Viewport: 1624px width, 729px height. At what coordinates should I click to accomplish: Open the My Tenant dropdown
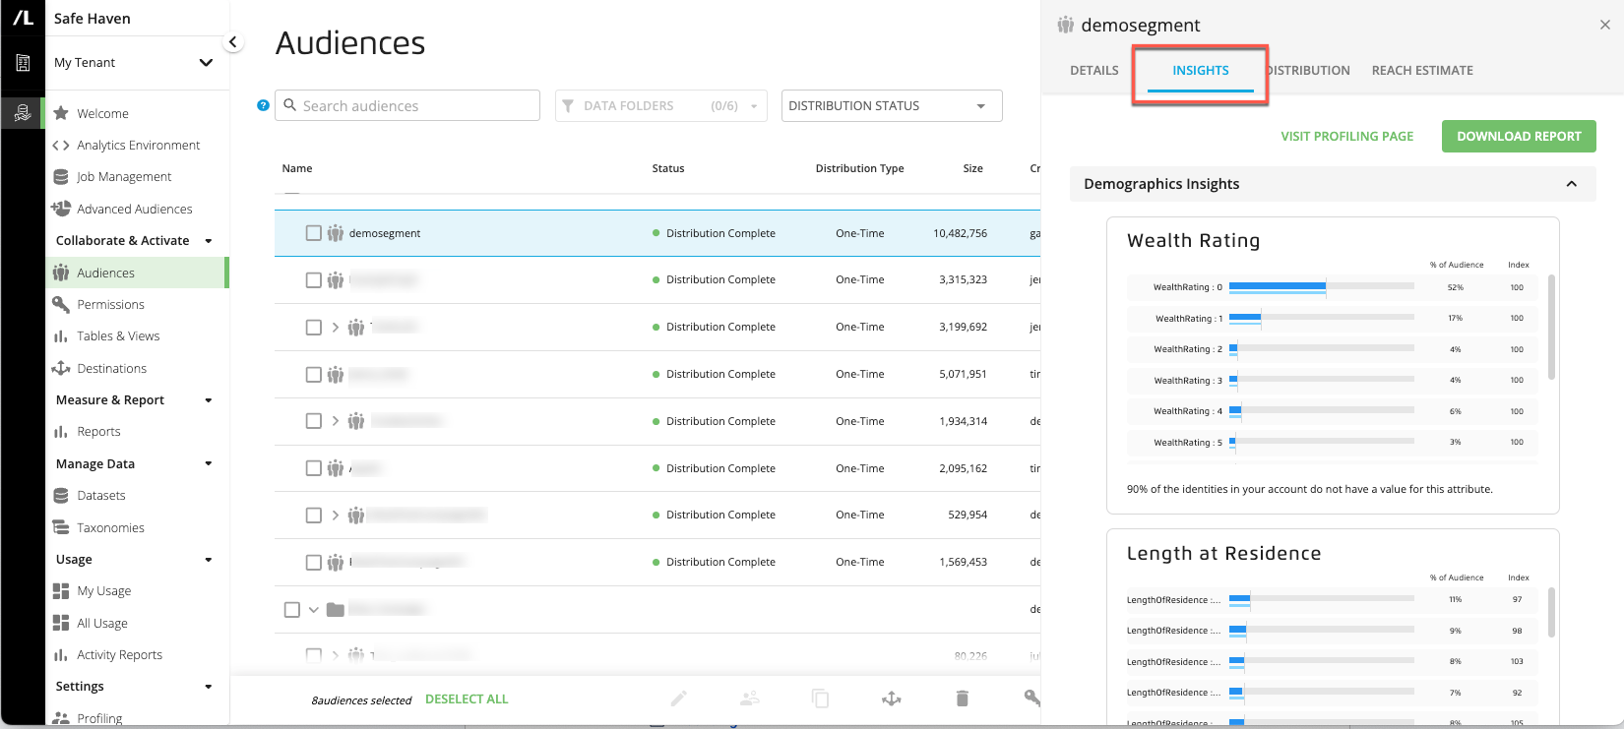click(x=134, y=63)
